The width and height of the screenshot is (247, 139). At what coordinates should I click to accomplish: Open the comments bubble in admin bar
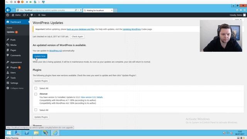33,15
